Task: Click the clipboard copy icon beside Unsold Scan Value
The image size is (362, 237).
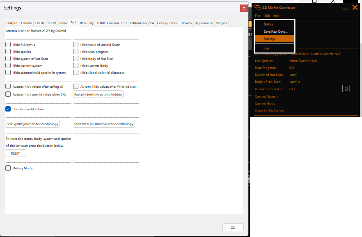Action: (346, 89)
